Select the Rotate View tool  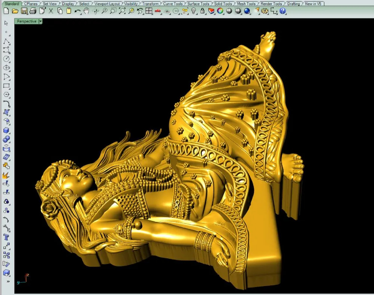tap(96, 11)
